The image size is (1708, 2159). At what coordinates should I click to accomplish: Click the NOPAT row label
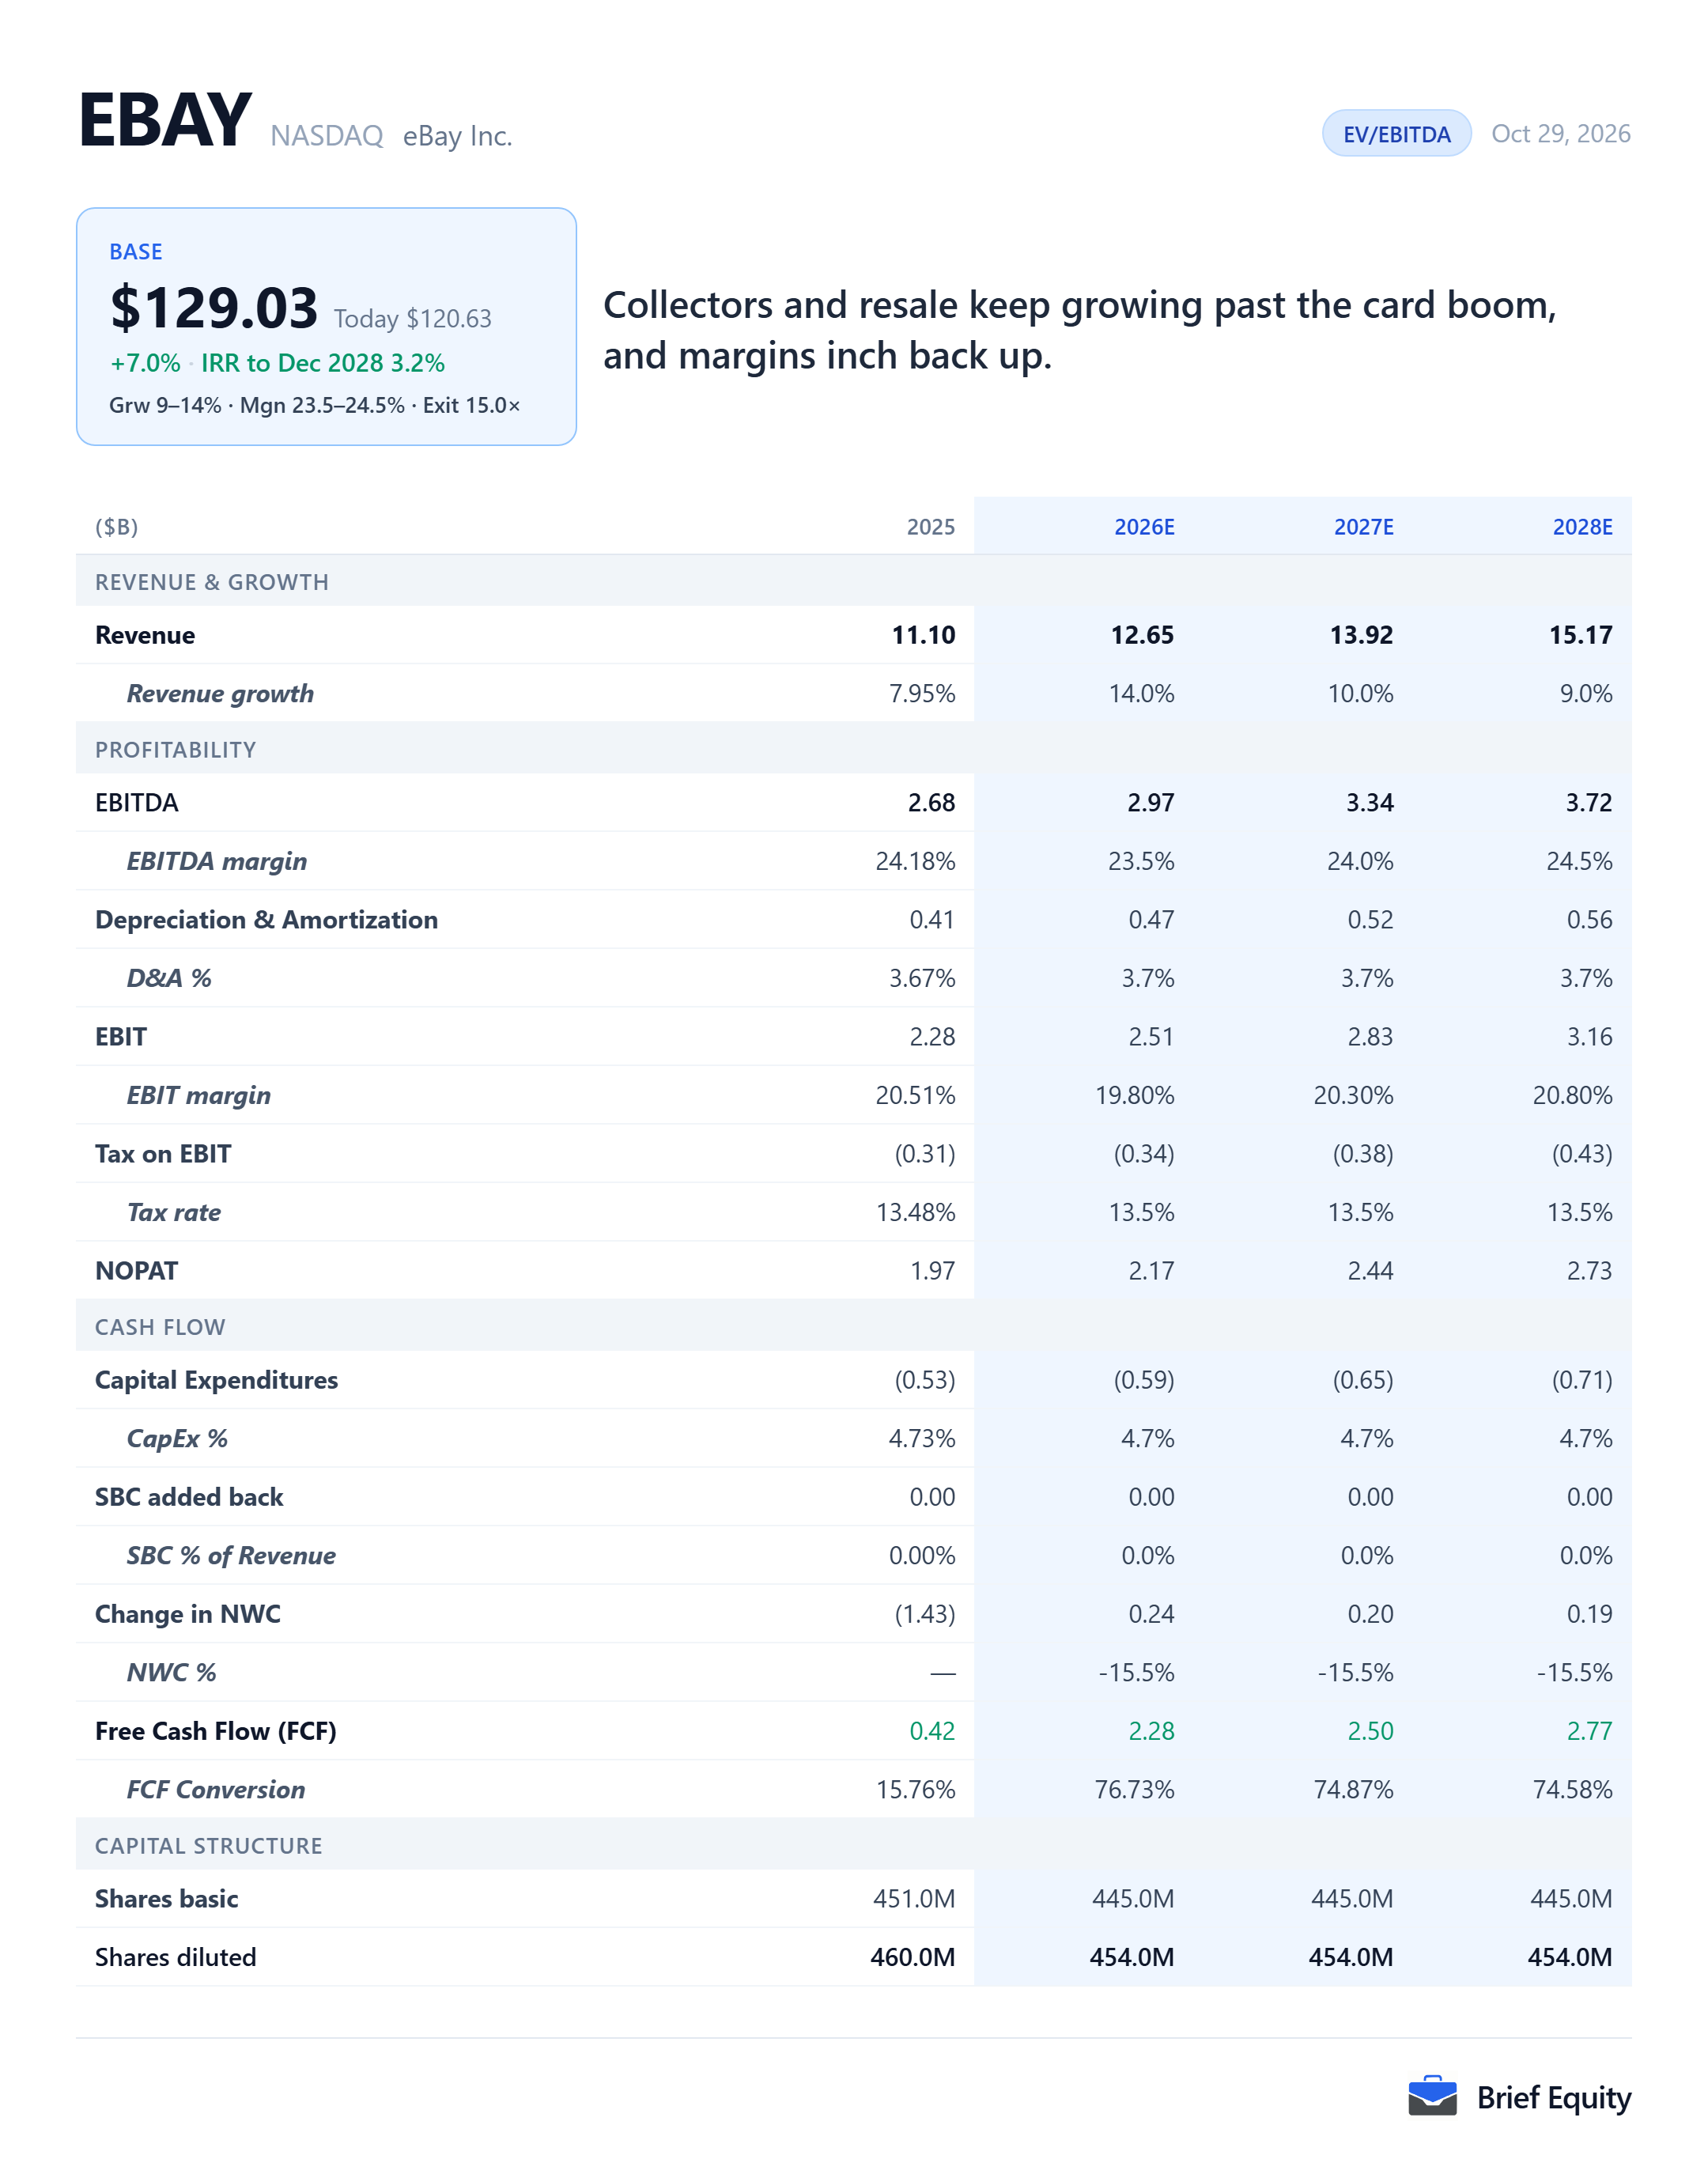137,1271
